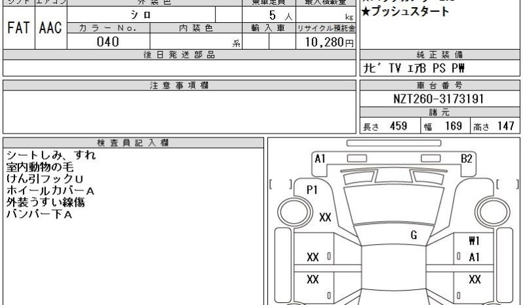Click the XX mark beside the P1 fender
This screenshot has height=305, width=523.
325,217
